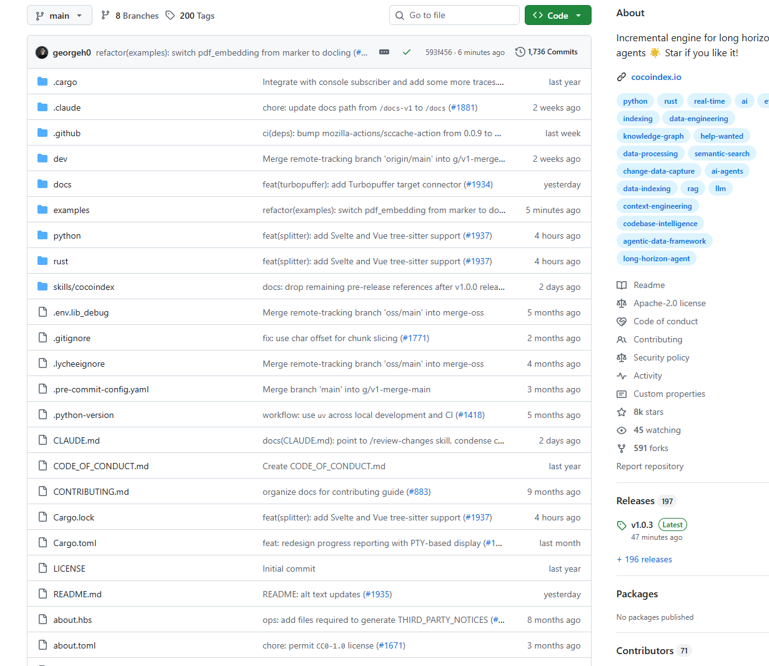Screen dimensions: 769x666
Task: Click the rust folder icon
Action: pyautogui.click(x=42, y=261)
